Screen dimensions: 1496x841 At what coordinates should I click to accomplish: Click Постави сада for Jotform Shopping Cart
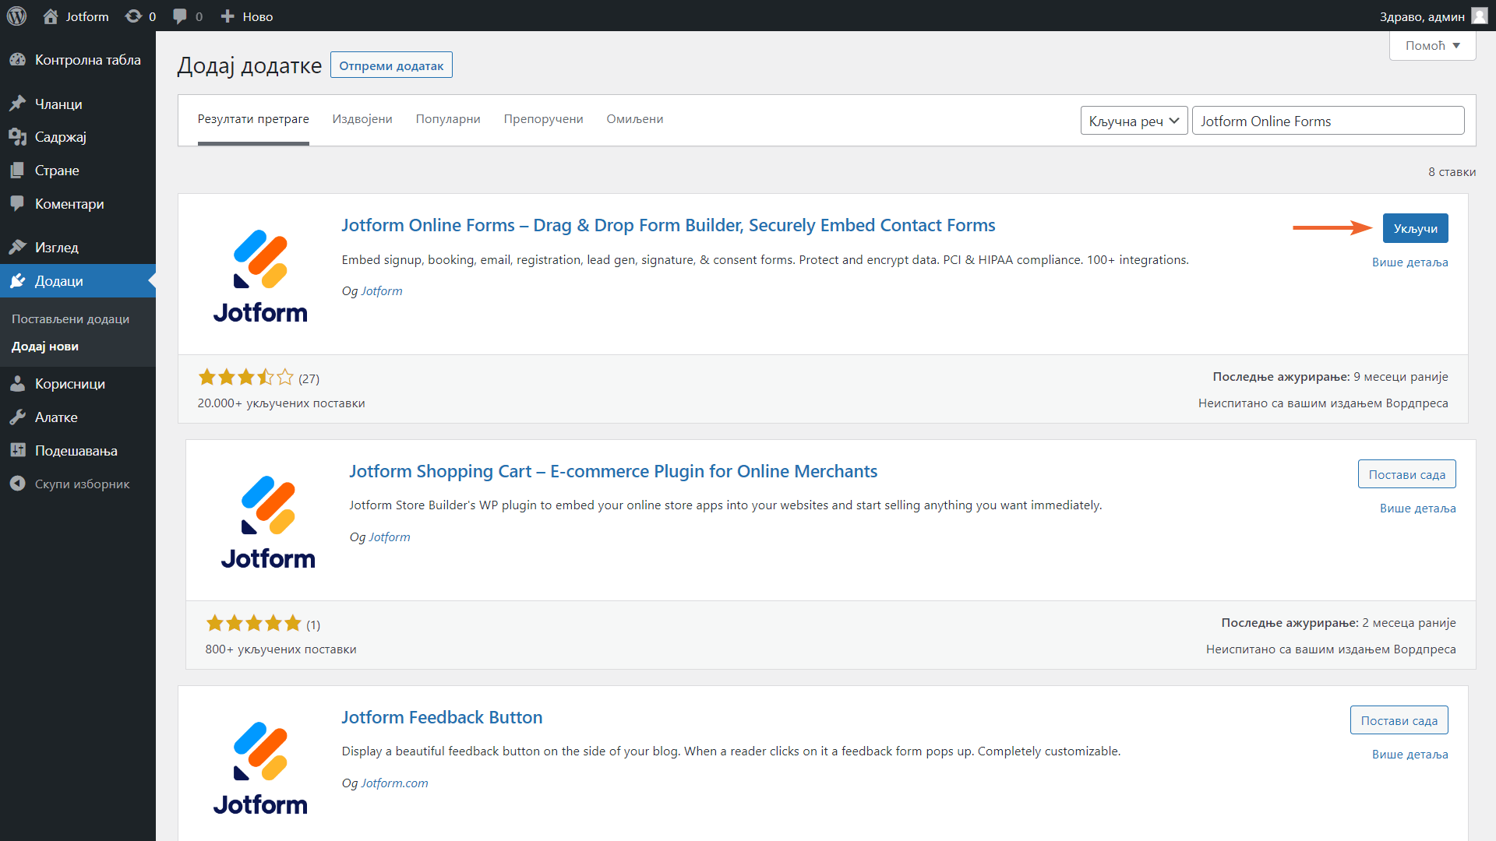point(1406,474)
